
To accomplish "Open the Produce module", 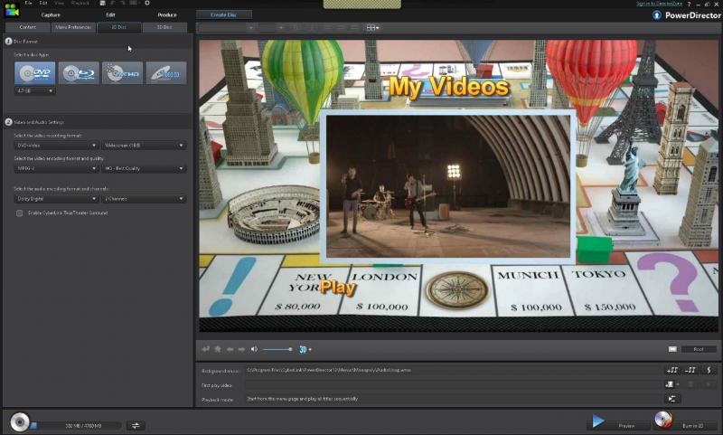I will click(167, 15).
